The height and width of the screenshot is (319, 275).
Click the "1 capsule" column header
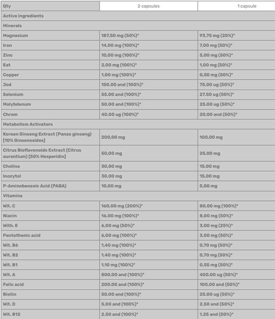coord(236,6)
